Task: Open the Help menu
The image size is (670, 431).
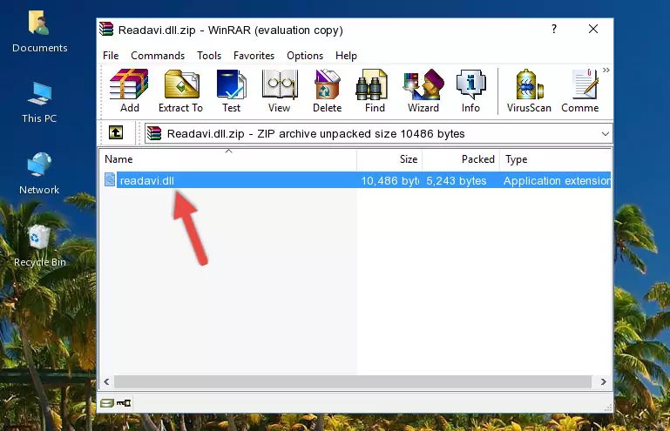Action: click(x=346, y=56)
